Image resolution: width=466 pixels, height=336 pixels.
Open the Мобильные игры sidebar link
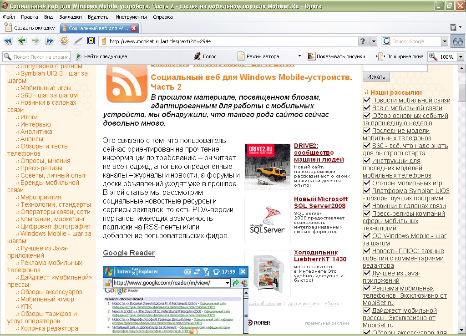click(x=46, y=88)
